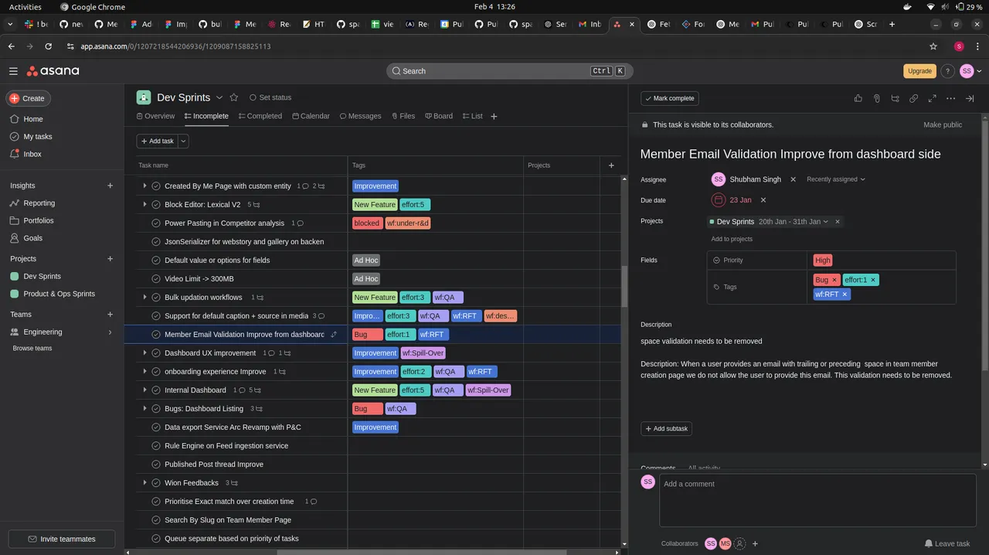Expand Created By Me Page subtasks

click(x=144, y=186)
